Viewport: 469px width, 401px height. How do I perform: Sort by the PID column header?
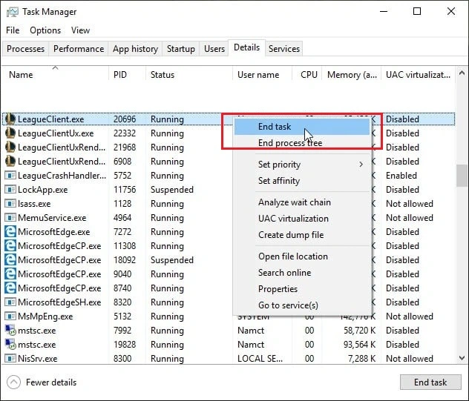pos(127,74)
